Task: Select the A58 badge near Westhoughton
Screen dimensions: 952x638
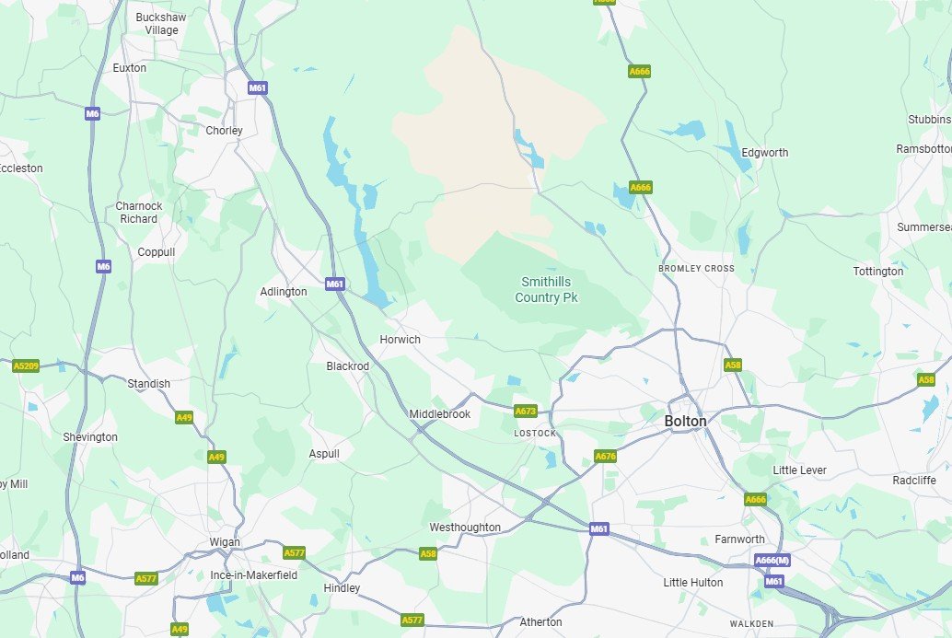Action: tap(428, 553)
